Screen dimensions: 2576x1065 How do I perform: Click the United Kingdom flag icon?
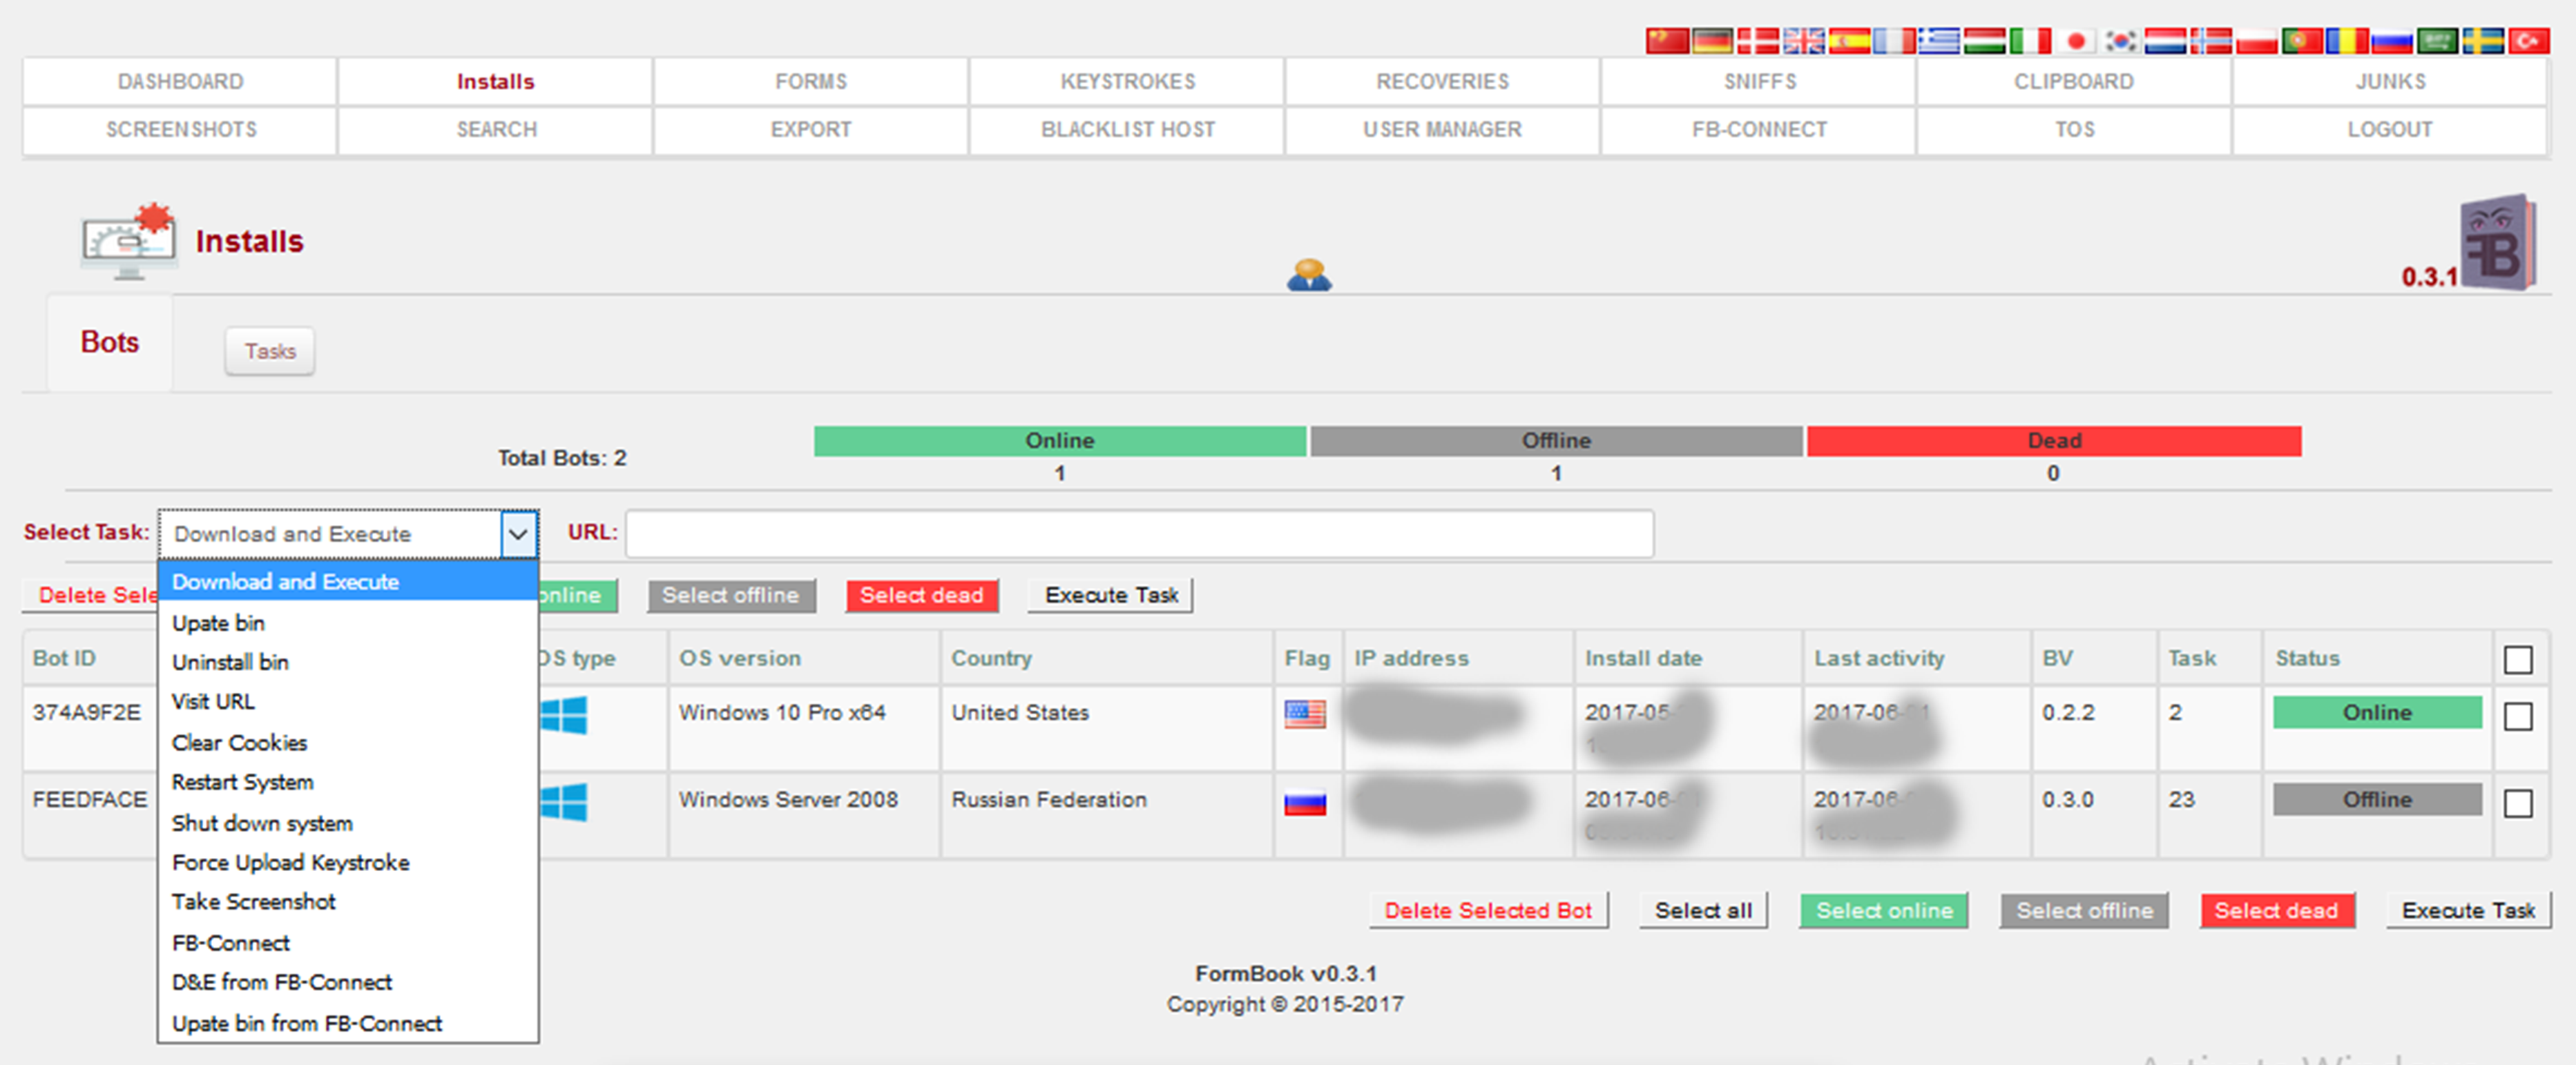coord(1803,41)
